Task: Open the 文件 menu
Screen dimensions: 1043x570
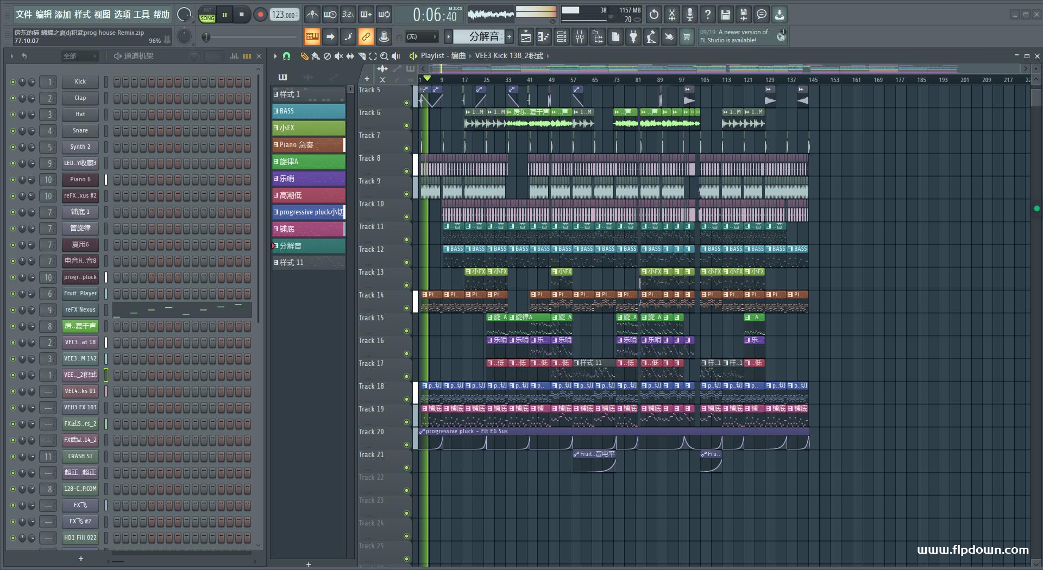Action: tap(23, 15)
